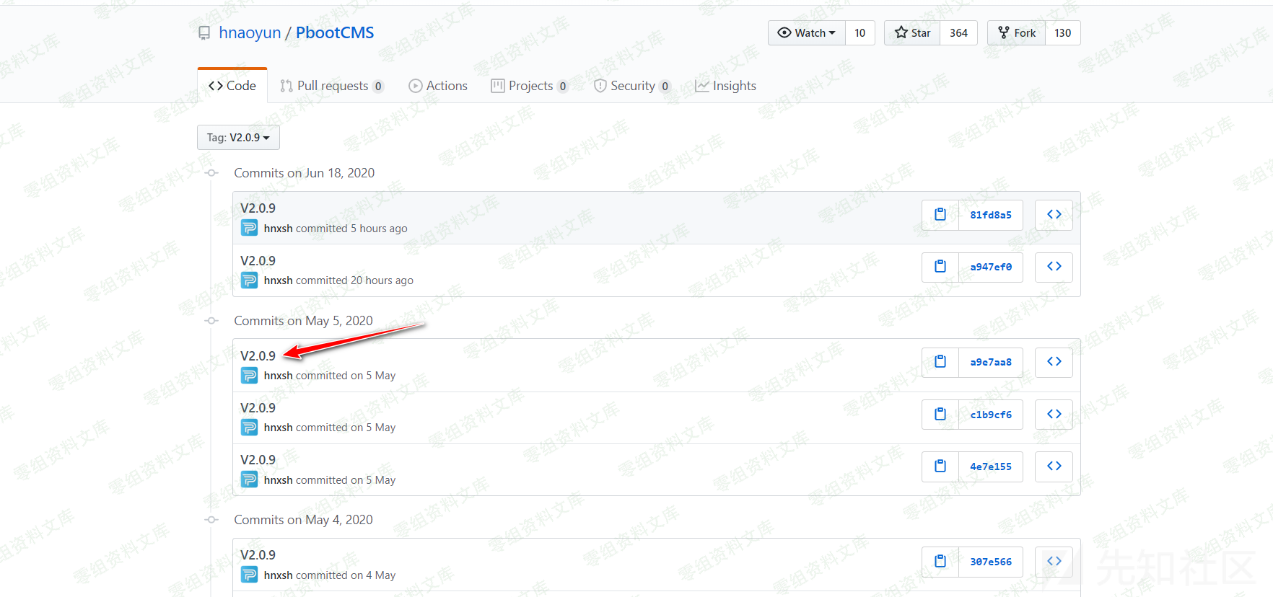Open the Security tab

click(631, 86)
